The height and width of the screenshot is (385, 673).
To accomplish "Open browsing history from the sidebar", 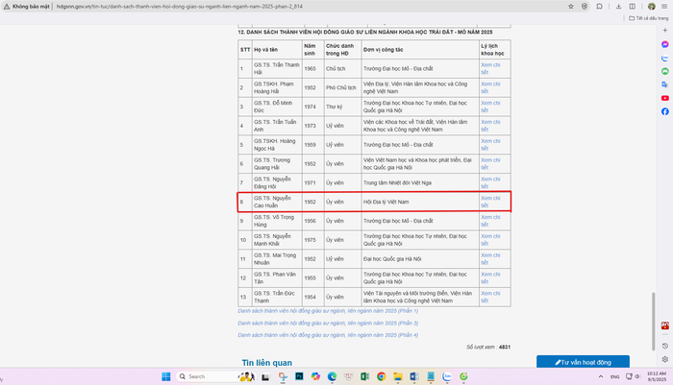I will pyautogui.click(x=665, y=346).
